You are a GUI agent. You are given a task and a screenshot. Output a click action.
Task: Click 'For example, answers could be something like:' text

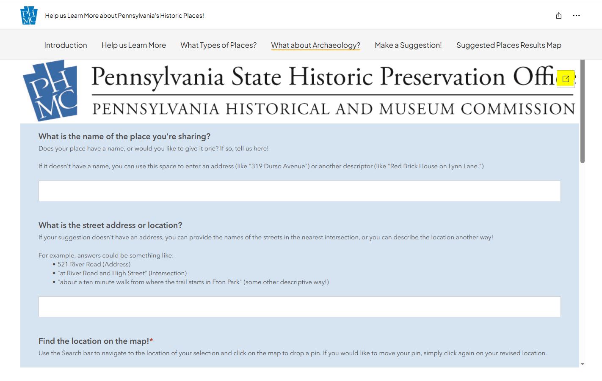tap(106, 255)
